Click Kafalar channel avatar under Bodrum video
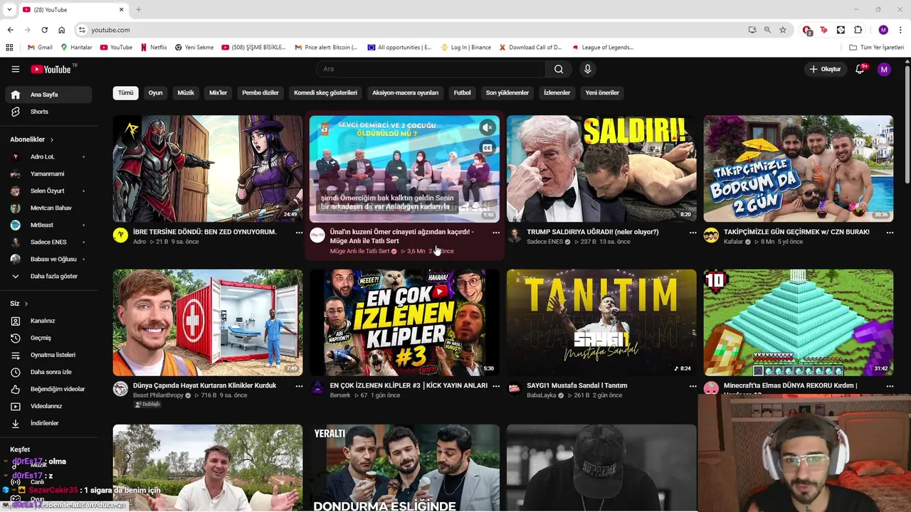911x512 pixels. pos(711,235)
